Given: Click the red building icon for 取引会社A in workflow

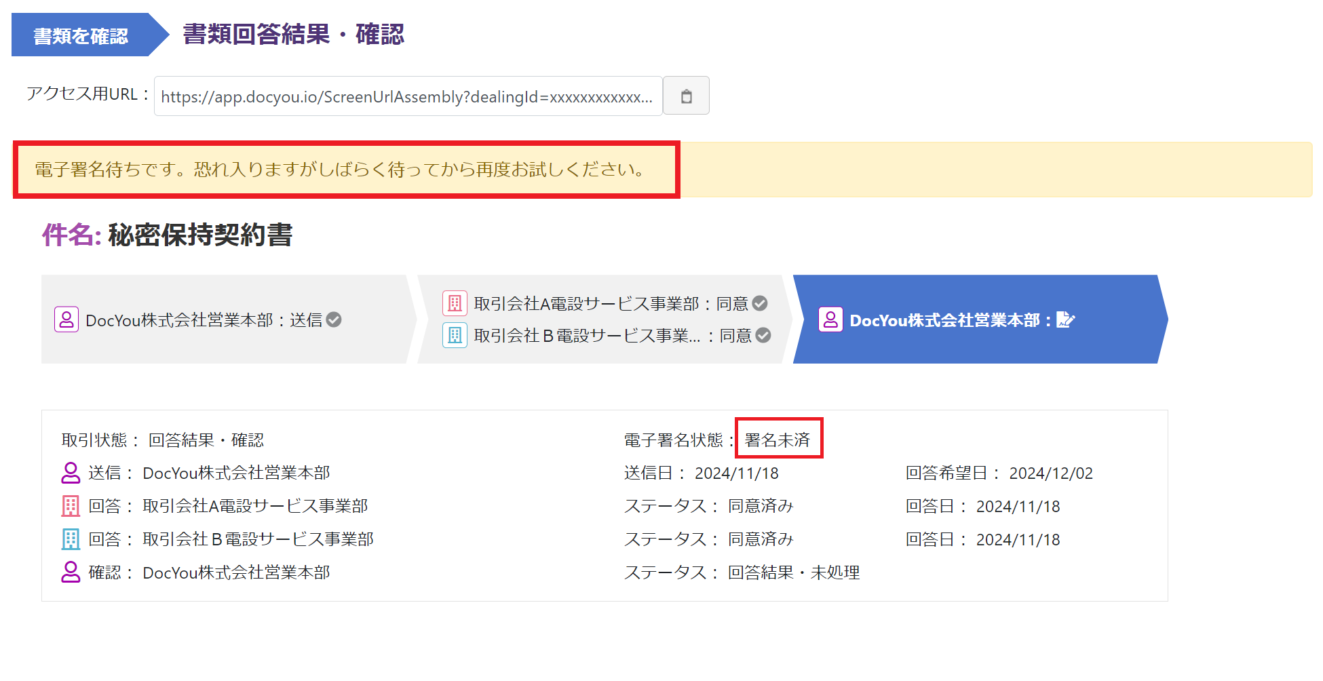Looking at the screenshot, I should pos(455,303).
